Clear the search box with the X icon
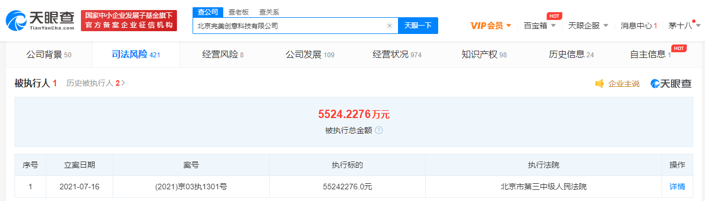 390,26
